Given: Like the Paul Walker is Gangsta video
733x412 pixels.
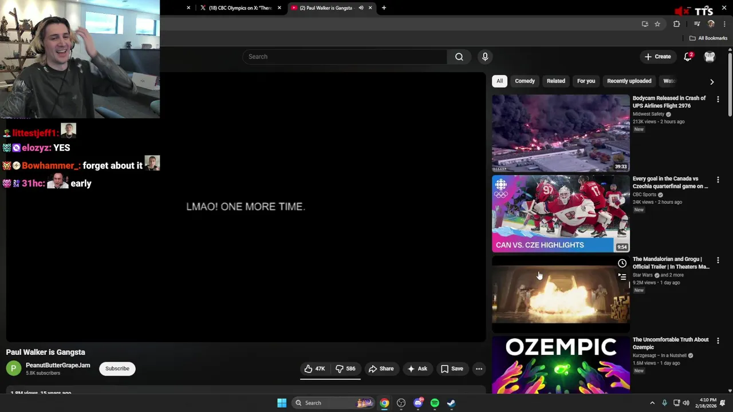Looking at the screenshot, I should (x=314, y=369).
